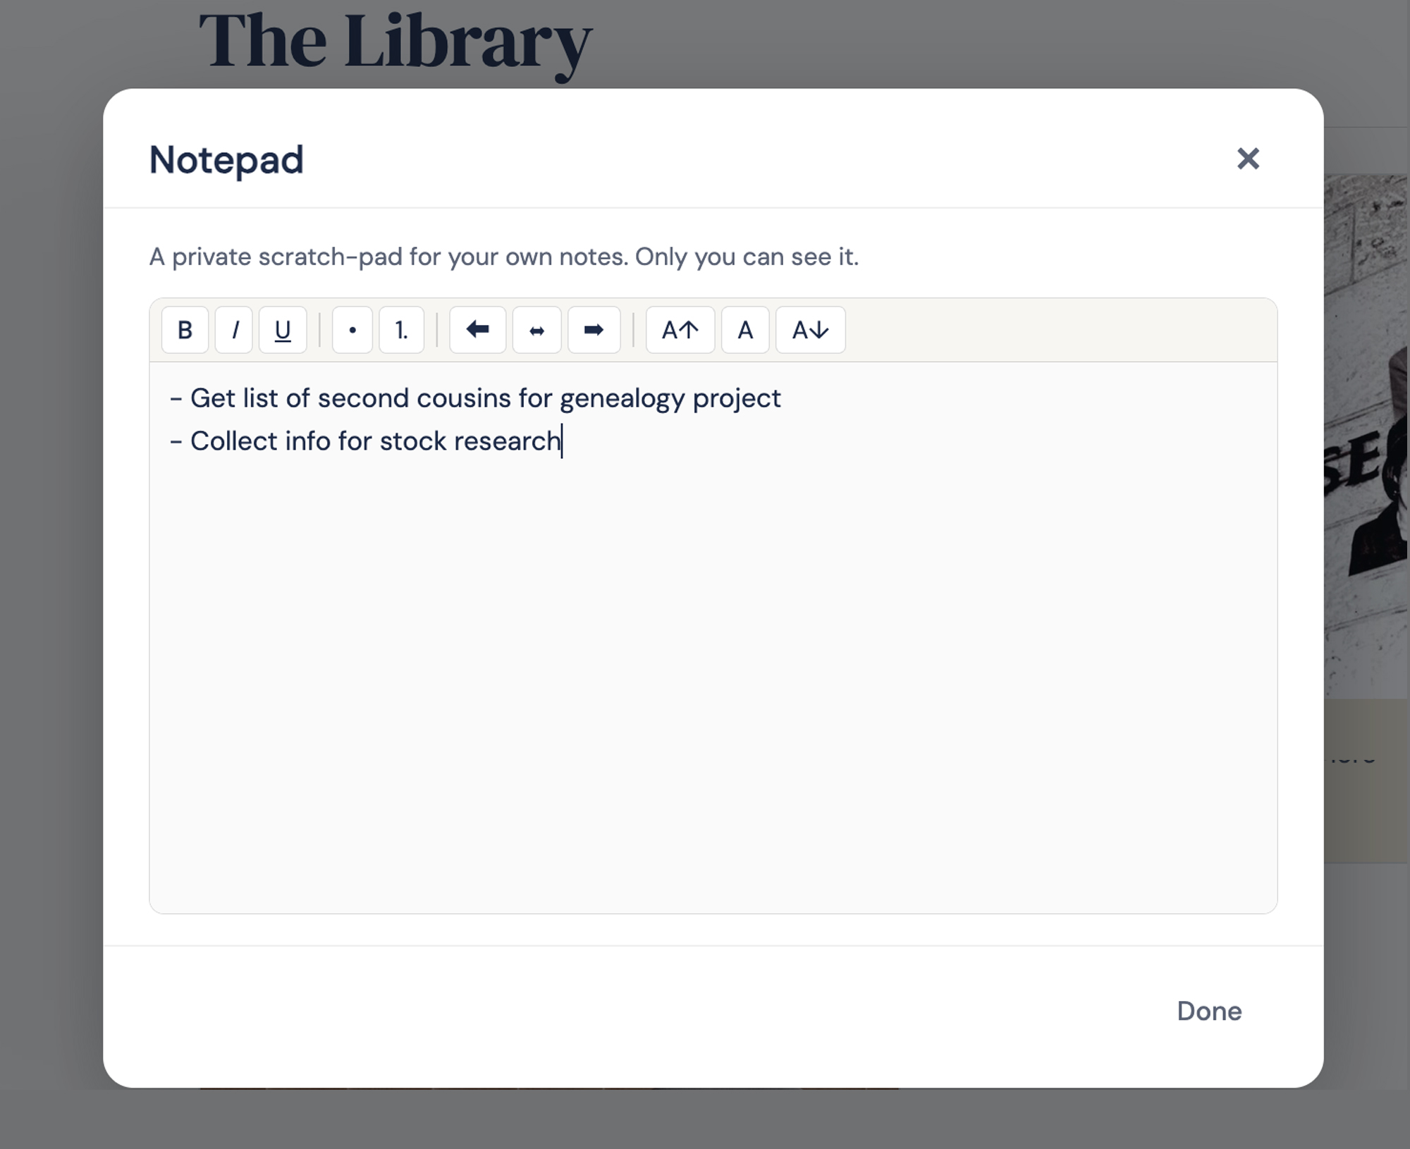Click the photo thumbnail behind the dialog
The width and height of the screenshot is (1410, 1149).
point(1366,437)
